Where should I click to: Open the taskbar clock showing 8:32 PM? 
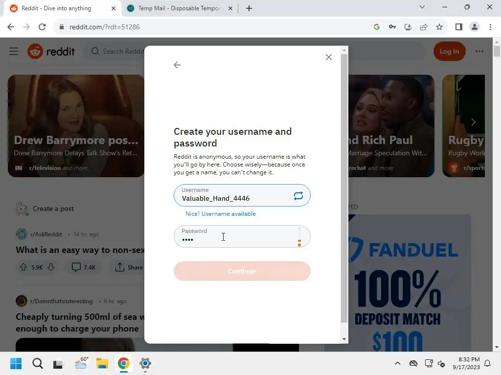pyautogui.click(x=466, y=363)
